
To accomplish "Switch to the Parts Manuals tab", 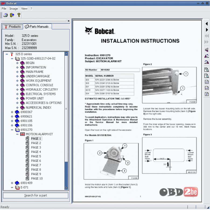I will 37,26.
